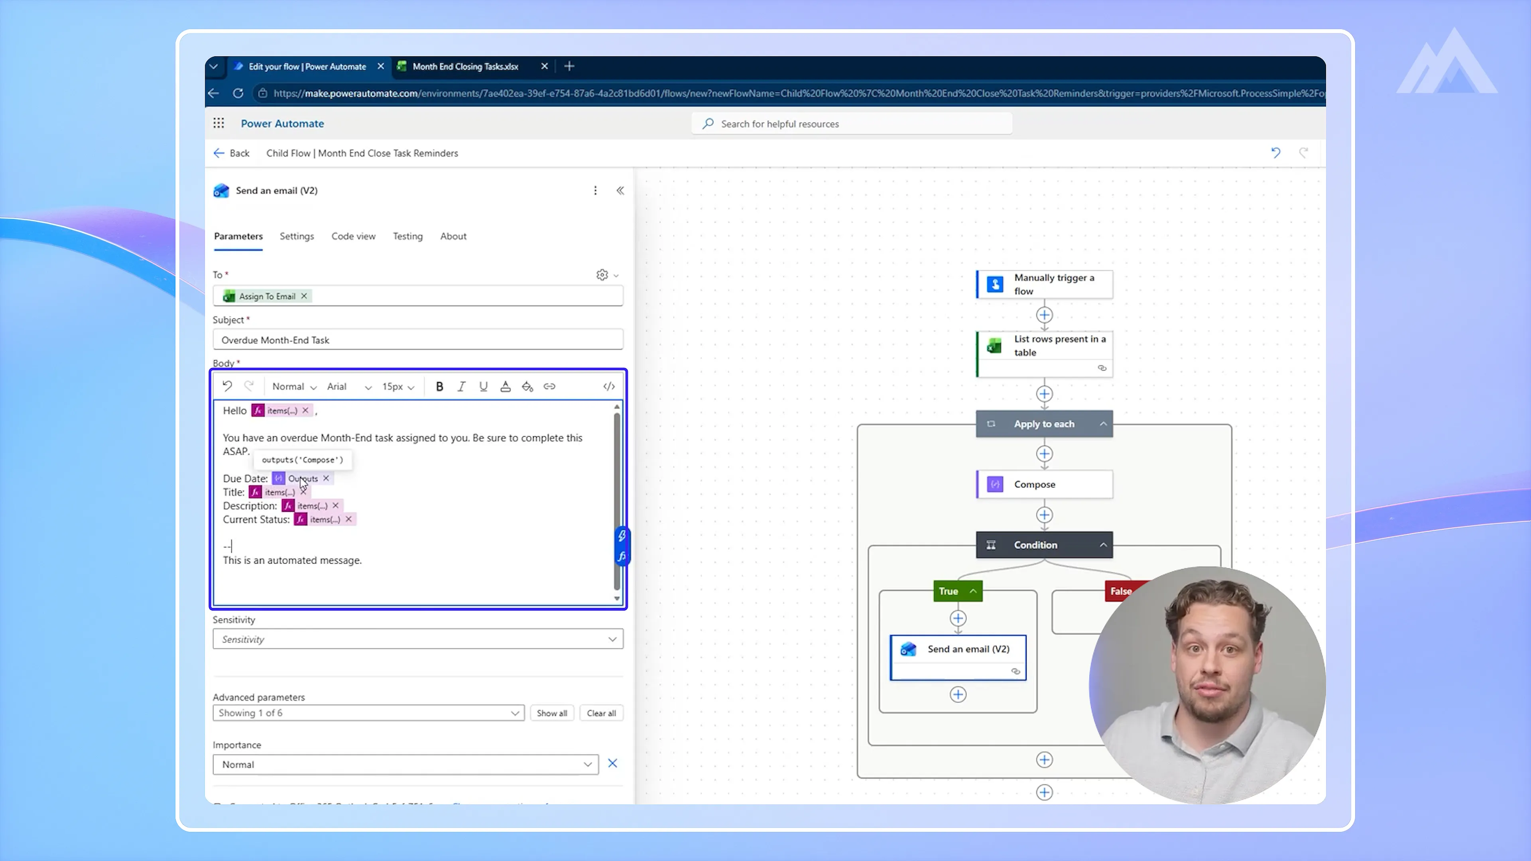The width and height of the screenshot is (1531, 861).
Task: Open the paragraph style Normal dropdown
Action: pyautogui.click(x=294, y=386)
